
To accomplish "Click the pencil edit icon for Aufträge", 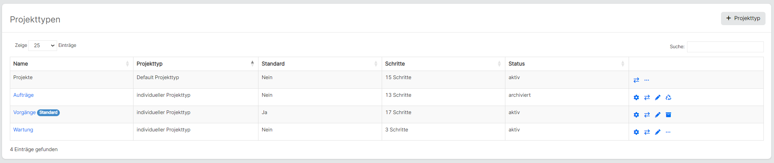I will pos(658,97).
